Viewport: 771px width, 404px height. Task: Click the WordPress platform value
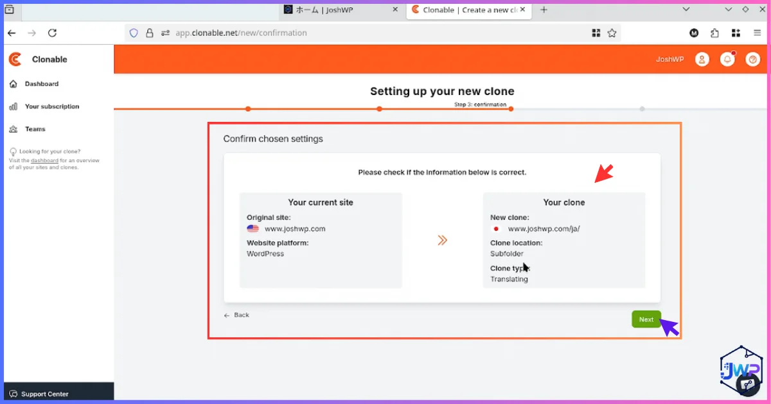pyautogui.click(x=265, y=253)
